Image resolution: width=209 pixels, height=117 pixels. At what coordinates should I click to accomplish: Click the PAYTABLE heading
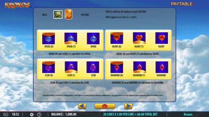coord(182,4)
